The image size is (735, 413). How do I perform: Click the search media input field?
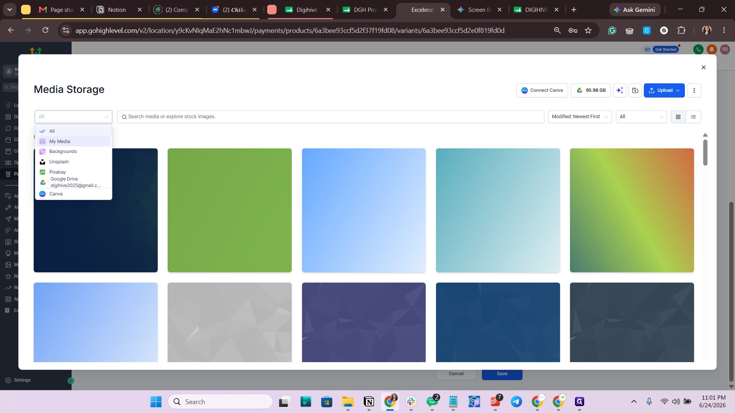[331, 117]
